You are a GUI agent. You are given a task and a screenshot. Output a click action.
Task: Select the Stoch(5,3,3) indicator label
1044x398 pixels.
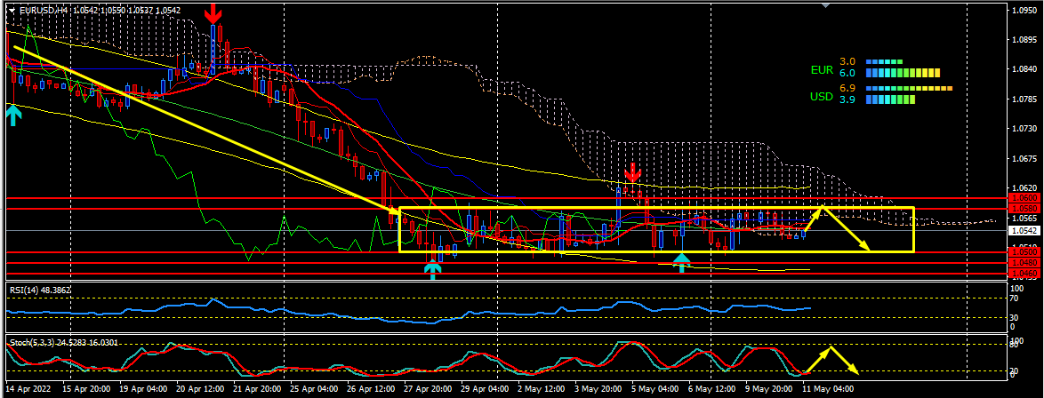point(31,343)
